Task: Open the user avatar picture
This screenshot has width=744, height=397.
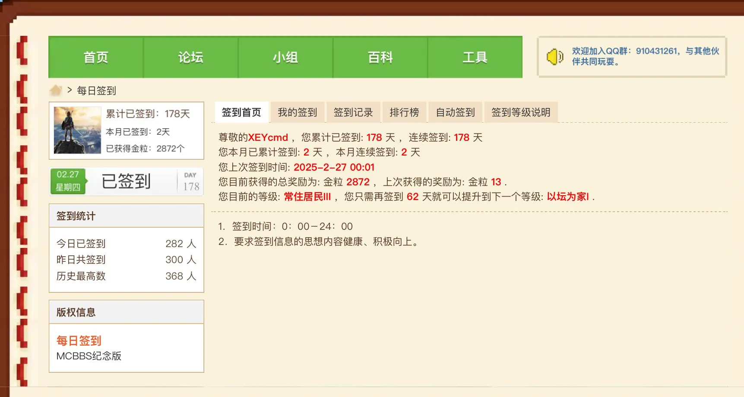Action: coord(76,130)
